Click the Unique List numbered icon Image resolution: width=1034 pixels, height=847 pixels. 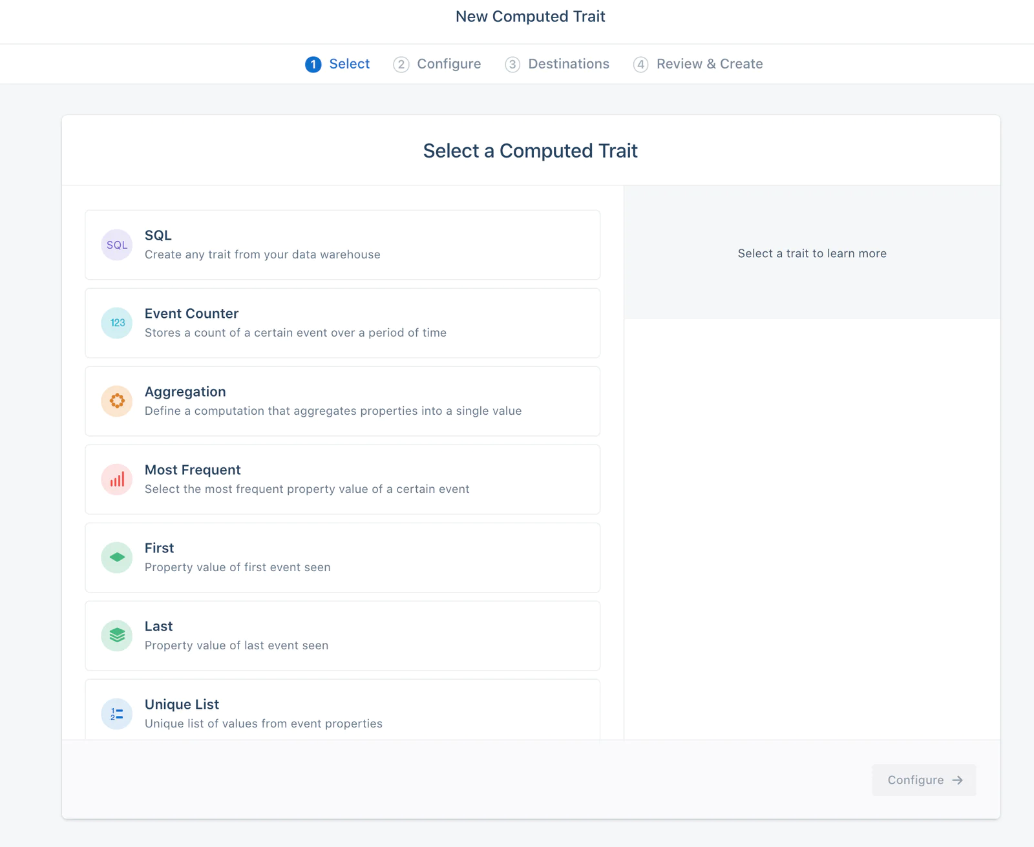click(x=116, y=713)
